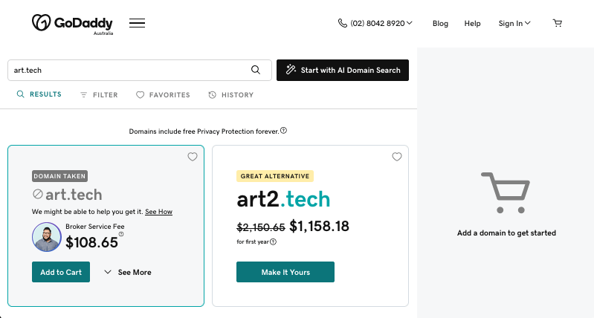
Task: Click the broker avatar photo
Action: point(47,237)
